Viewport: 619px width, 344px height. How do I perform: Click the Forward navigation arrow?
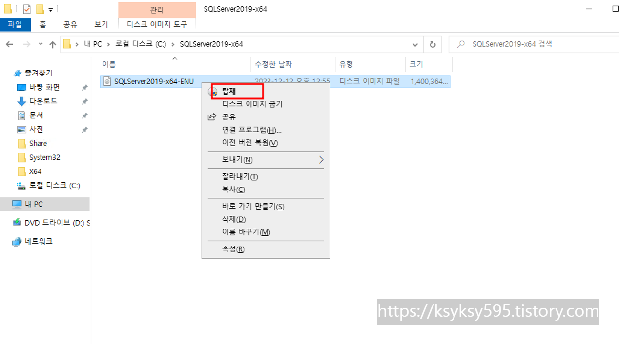(x=27, y=44)
